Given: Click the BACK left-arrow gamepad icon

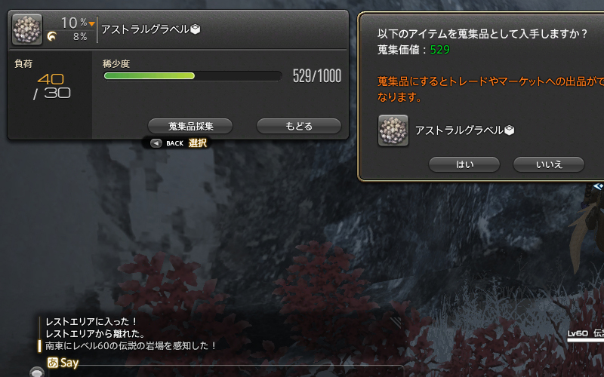Looking at the screenshot, I should (x=156, y=143).
